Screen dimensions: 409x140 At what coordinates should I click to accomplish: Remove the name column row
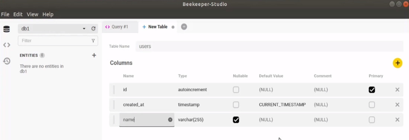[397, 120]
